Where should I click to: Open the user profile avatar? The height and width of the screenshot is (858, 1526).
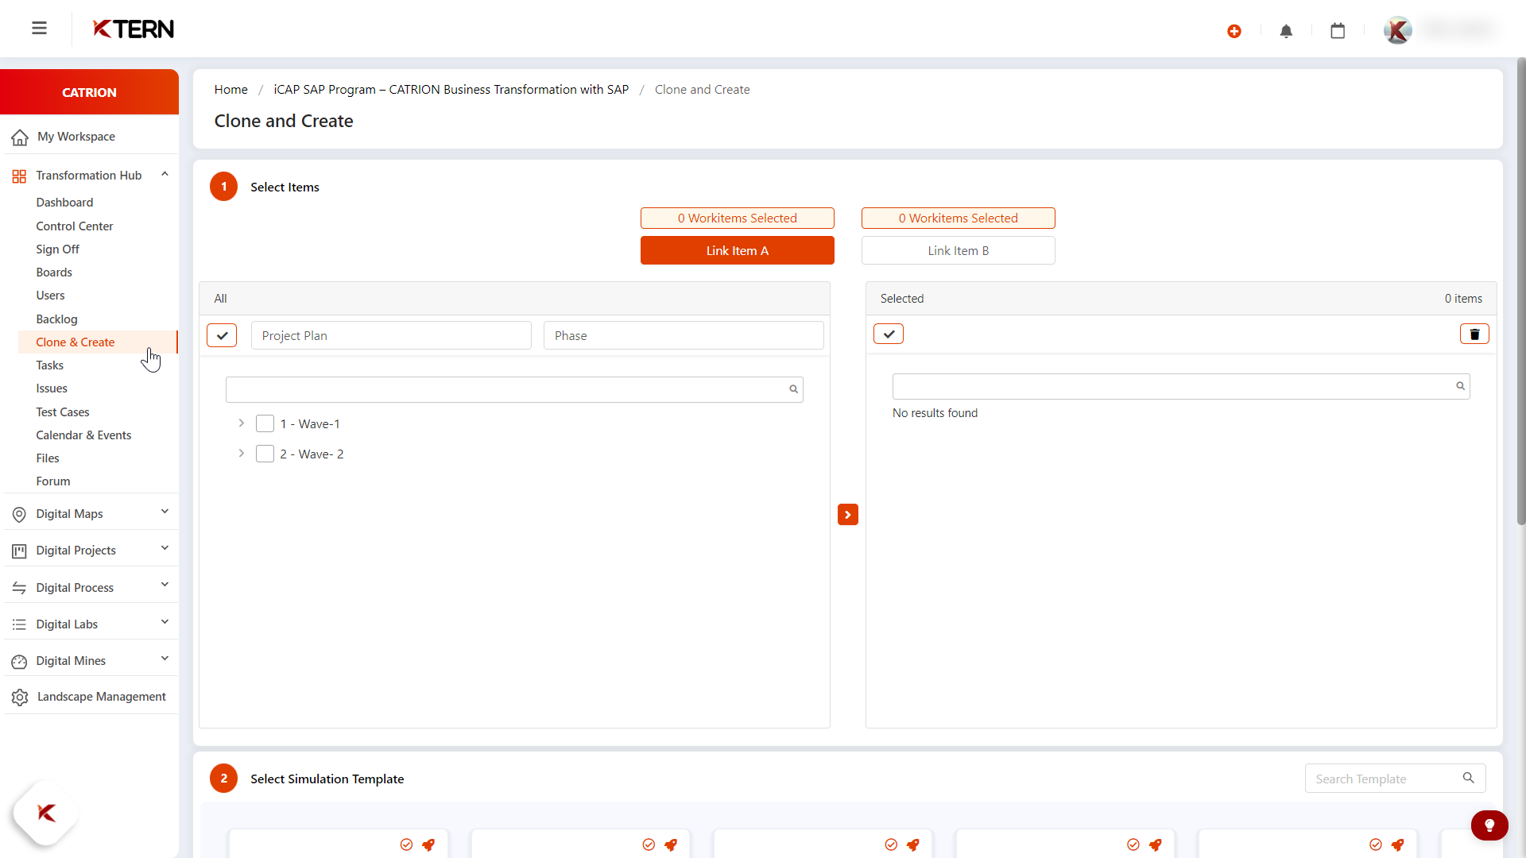coord(1398,30)
